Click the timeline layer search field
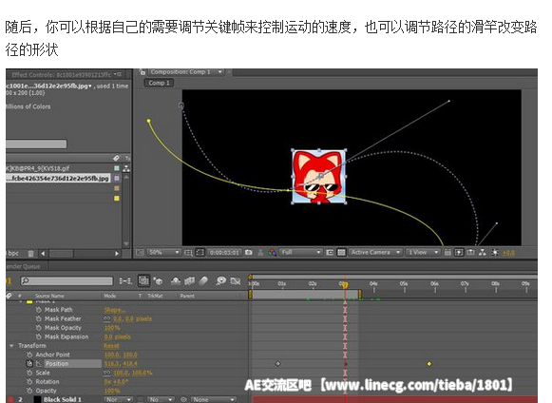Viewport: 552px width, 403px height. [67, 280]
